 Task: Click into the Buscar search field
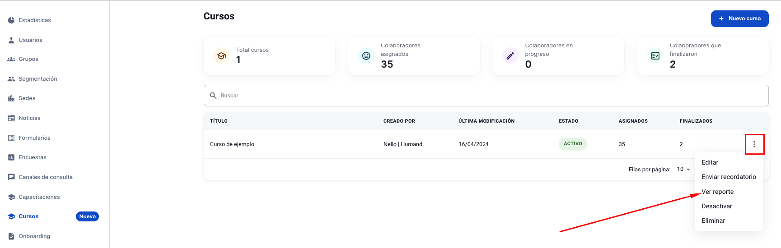coord(486,96)
